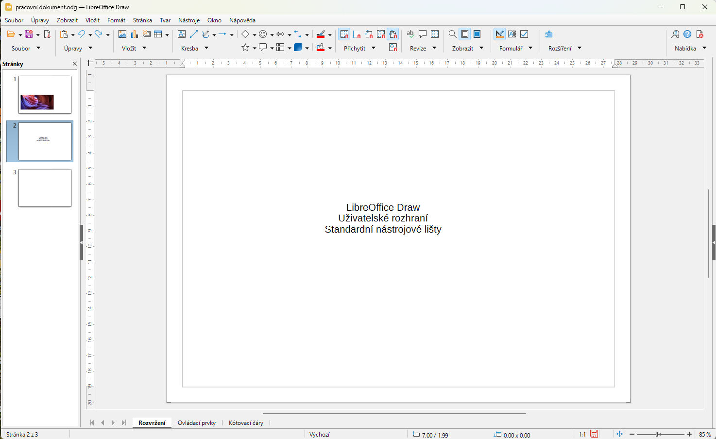Image resolution: width=716 pixels, height=439 pixels.
Task: Click the zoom out minus button
Action: pyautogui.click(x=632, y=434)
